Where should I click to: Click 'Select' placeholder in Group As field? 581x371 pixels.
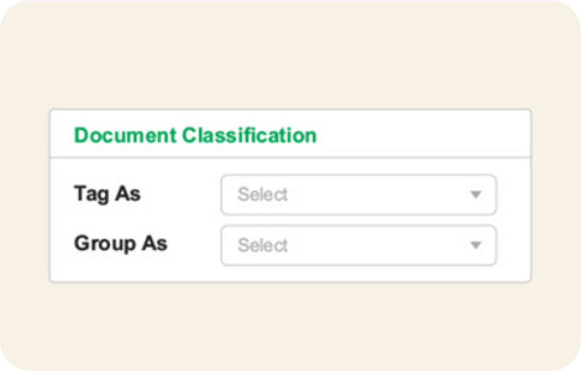[263, 245]
